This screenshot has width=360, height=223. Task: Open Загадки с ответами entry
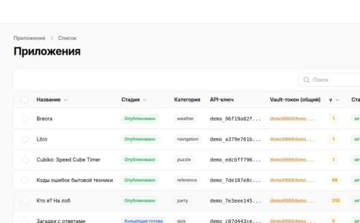61,221
